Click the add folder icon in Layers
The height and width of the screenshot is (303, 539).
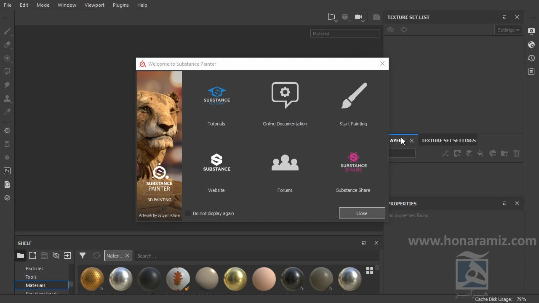coord(504,153)
